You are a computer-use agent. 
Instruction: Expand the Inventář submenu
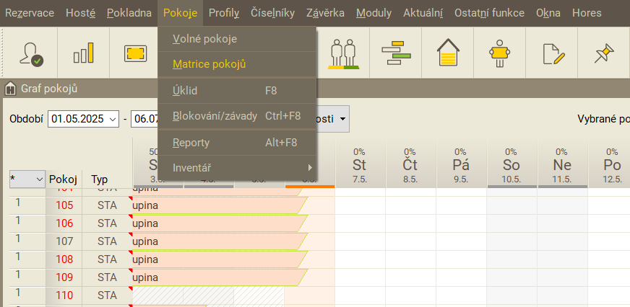tap(236, 168)
